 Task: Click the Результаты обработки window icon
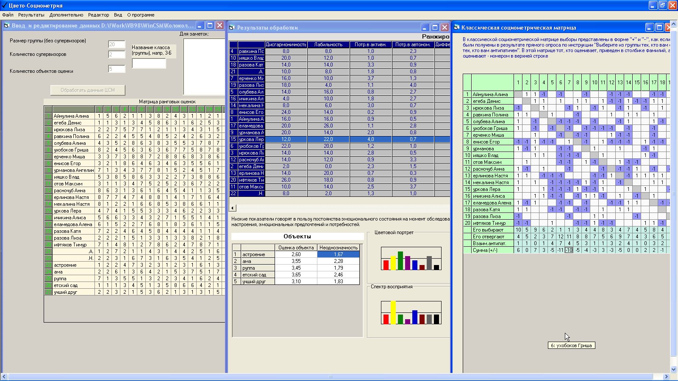(x=232, y=28)
